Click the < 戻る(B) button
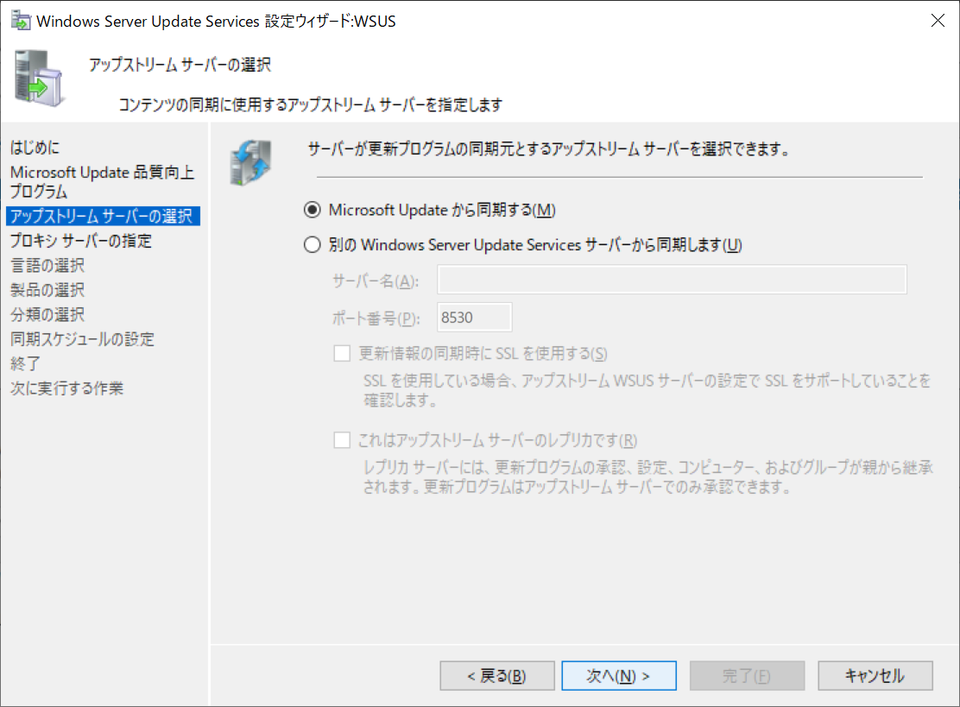 pos(497,676)
